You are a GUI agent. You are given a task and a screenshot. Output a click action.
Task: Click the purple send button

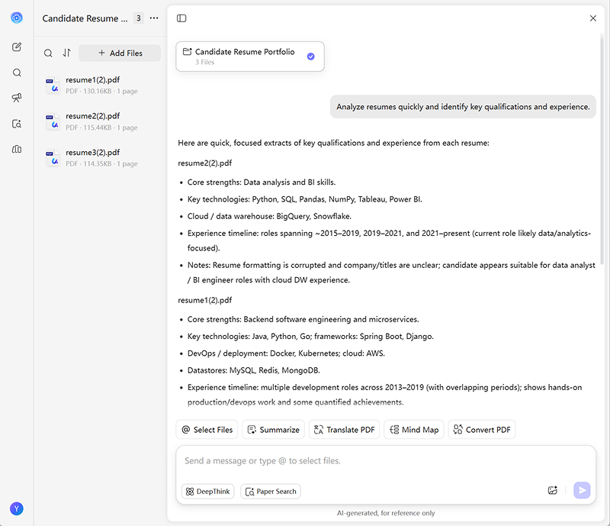[582, 490]
